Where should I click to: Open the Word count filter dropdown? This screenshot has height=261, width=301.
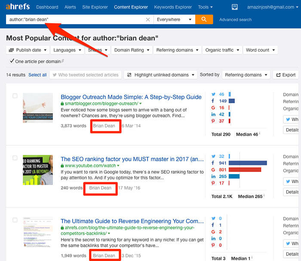[260, 50]
